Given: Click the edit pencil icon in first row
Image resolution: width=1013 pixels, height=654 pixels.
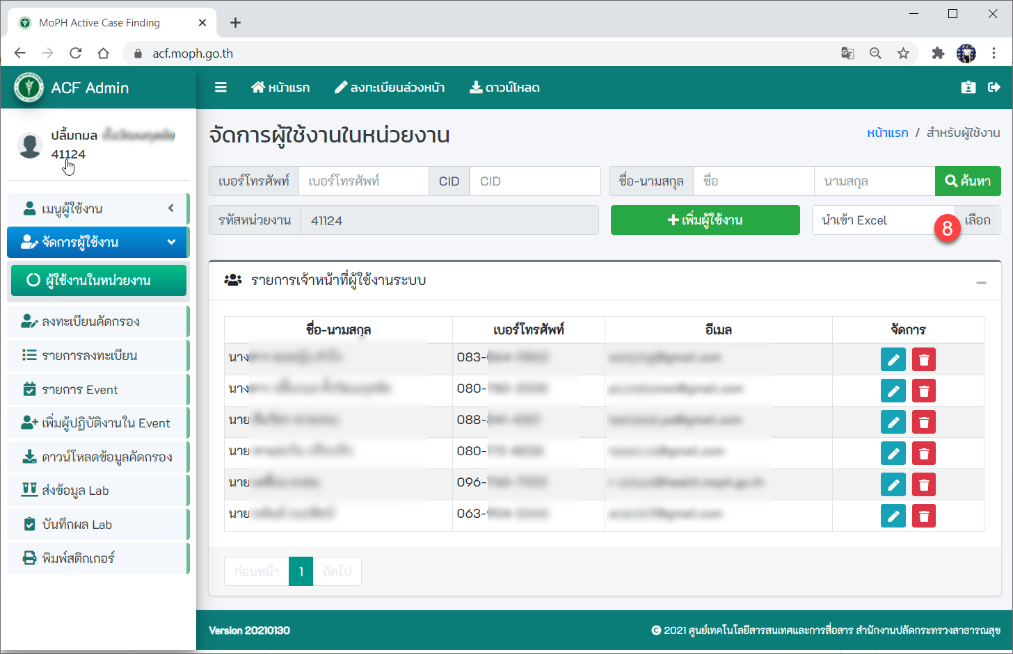Looking at the screenshot, I should point(893,359).
